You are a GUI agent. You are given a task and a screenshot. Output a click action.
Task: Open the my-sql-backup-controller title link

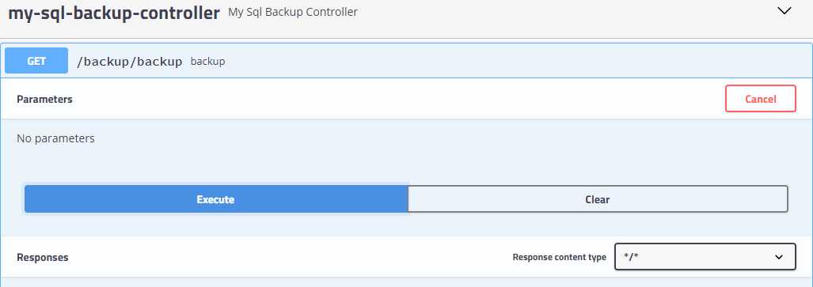pos(113,13)
